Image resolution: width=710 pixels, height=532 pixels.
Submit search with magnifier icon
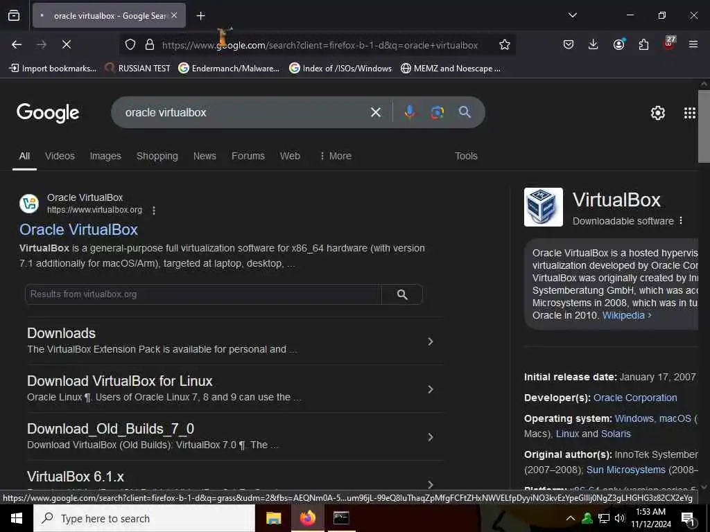click(x=465, y=112)
